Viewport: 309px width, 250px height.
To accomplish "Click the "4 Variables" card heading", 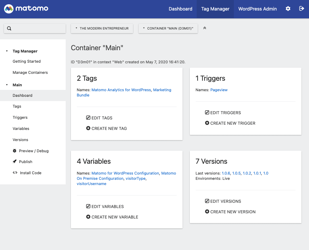I will tap(94, 161).
